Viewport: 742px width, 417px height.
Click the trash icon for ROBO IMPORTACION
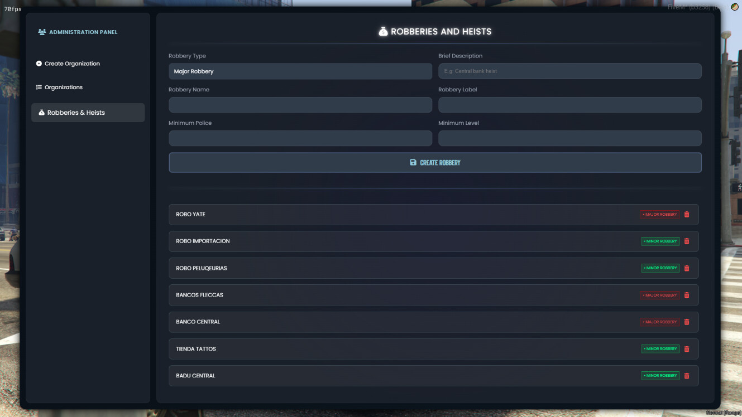tap(686, 241)
